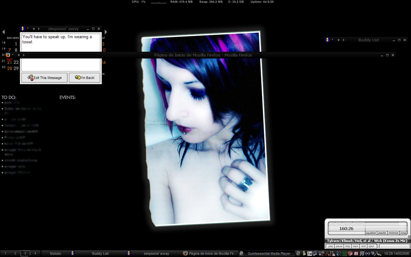Click the red M tray icon
This screenshot has height=257, width=411.
(356, 253)
